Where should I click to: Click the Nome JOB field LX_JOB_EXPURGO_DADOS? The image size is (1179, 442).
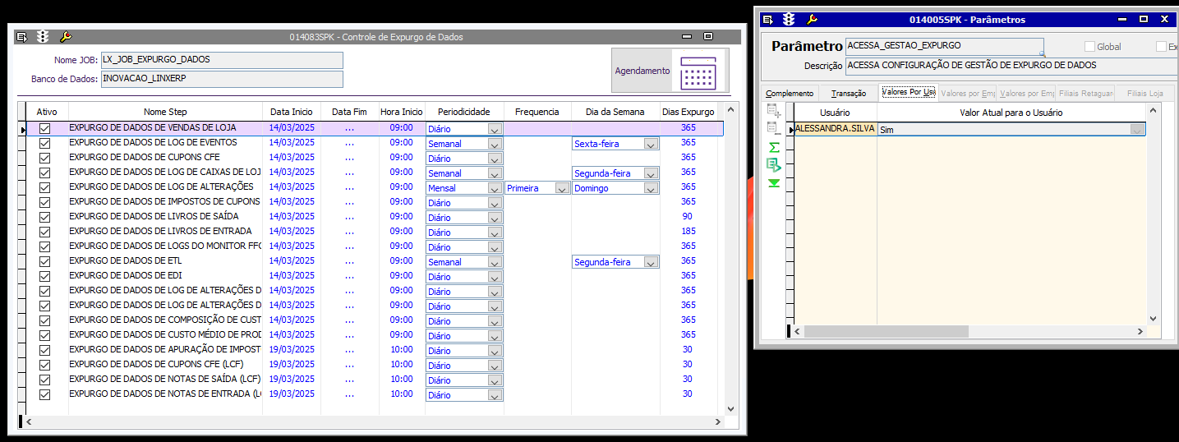222,60
